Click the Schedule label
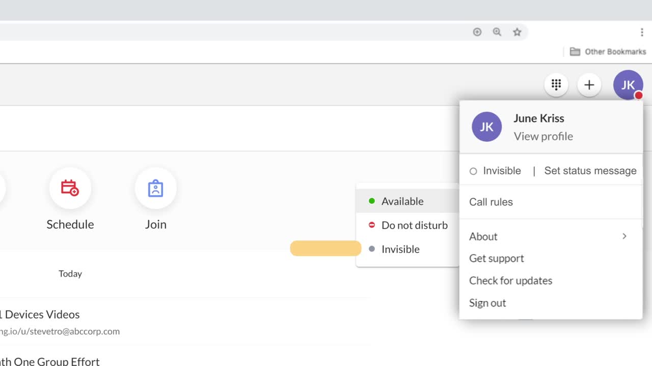This screenshot has height=366, width=652. pos(70,224)
